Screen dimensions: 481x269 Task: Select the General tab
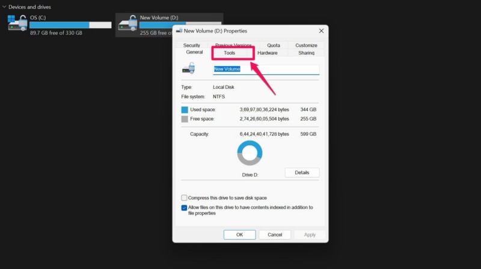(x=194, y=52)
